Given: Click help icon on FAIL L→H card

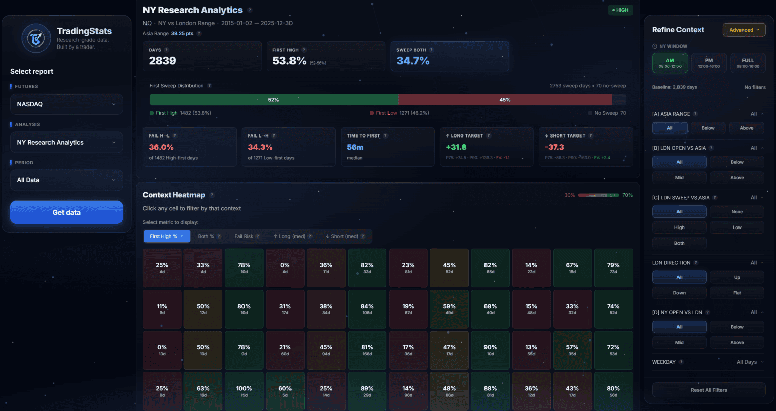Looking at the screenshot, I should coord(274,135).
